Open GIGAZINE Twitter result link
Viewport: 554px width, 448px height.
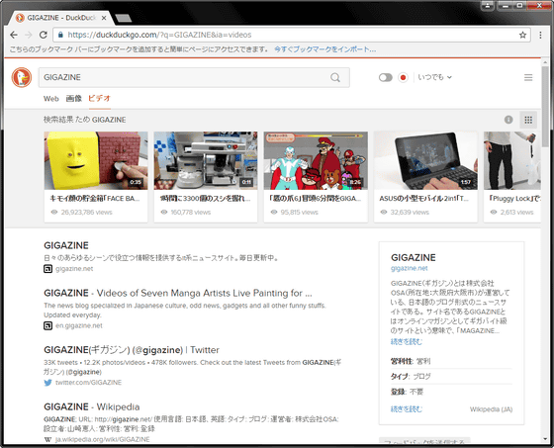point(132,350)
